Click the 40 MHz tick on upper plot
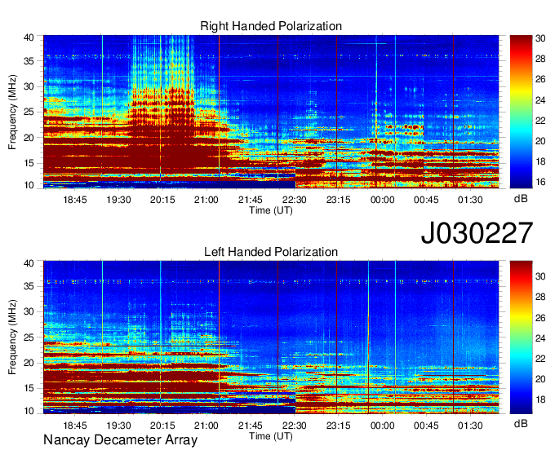Screen dimensions: 555x450 (x=29, y=37)
